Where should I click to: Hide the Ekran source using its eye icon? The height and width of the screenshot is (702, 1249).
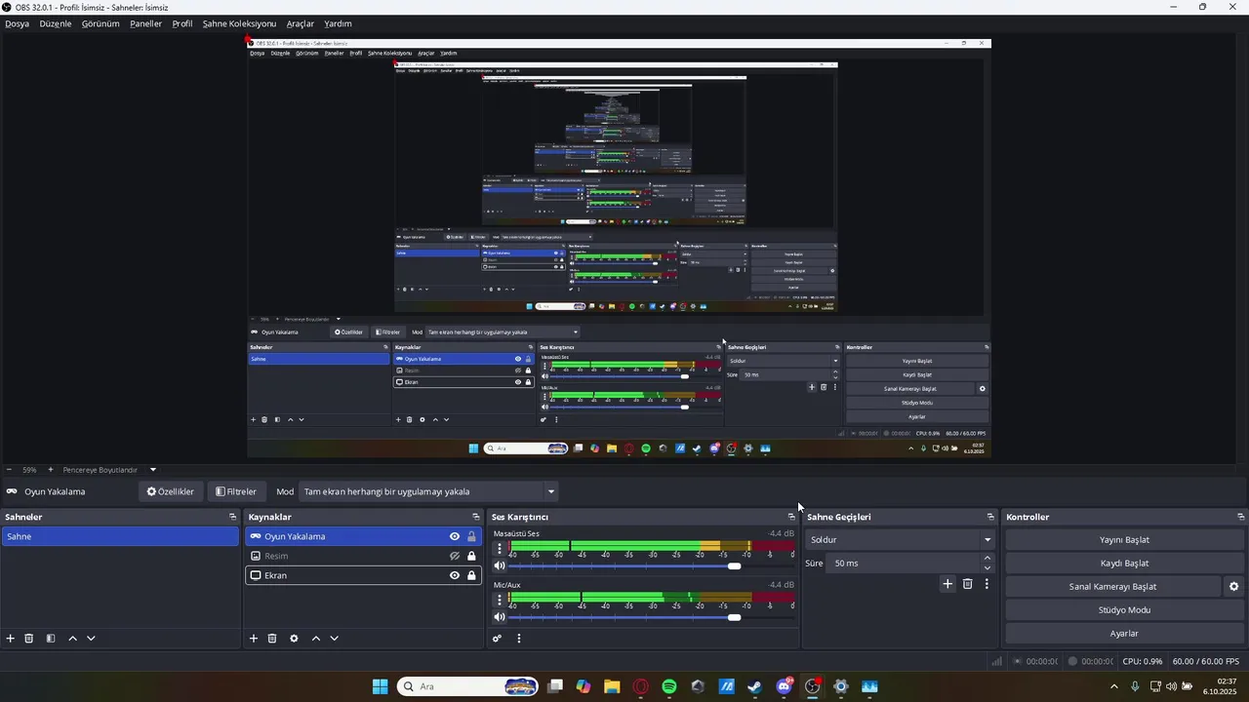pyautogui.click(x=455, y=575)
